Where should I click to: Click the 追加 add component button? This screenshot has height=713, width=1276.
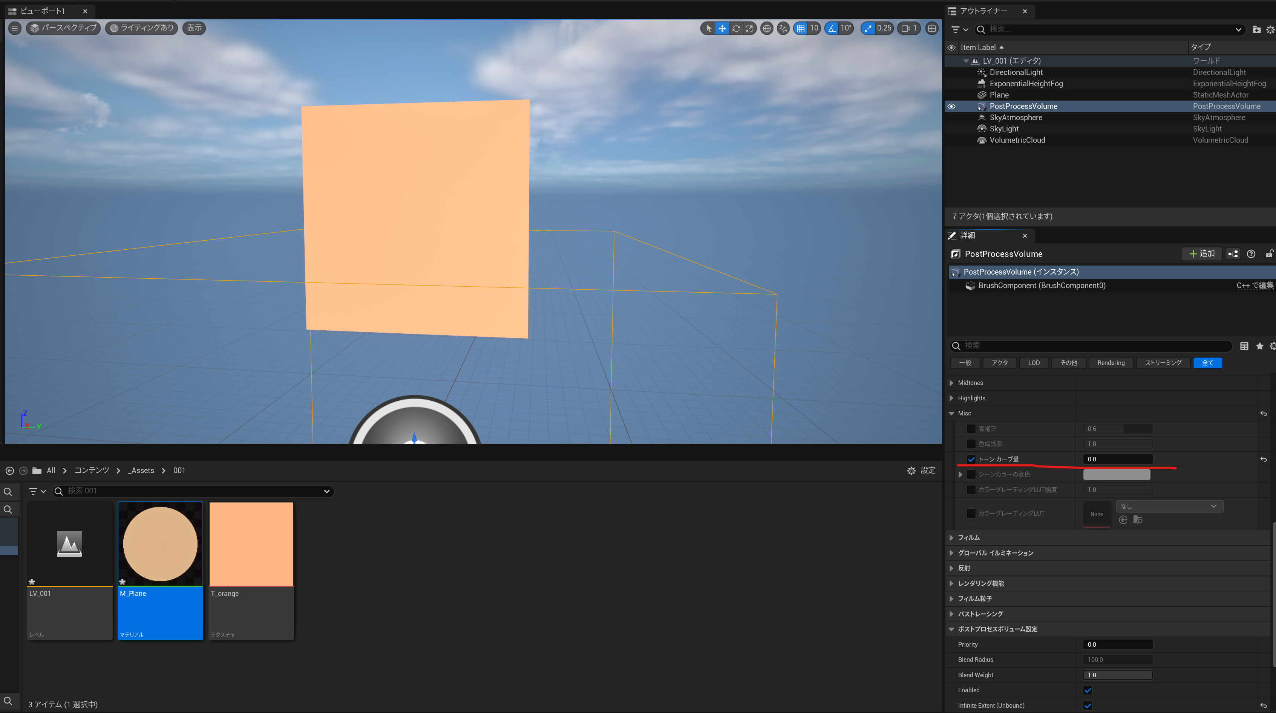[x=1202, y=254]
